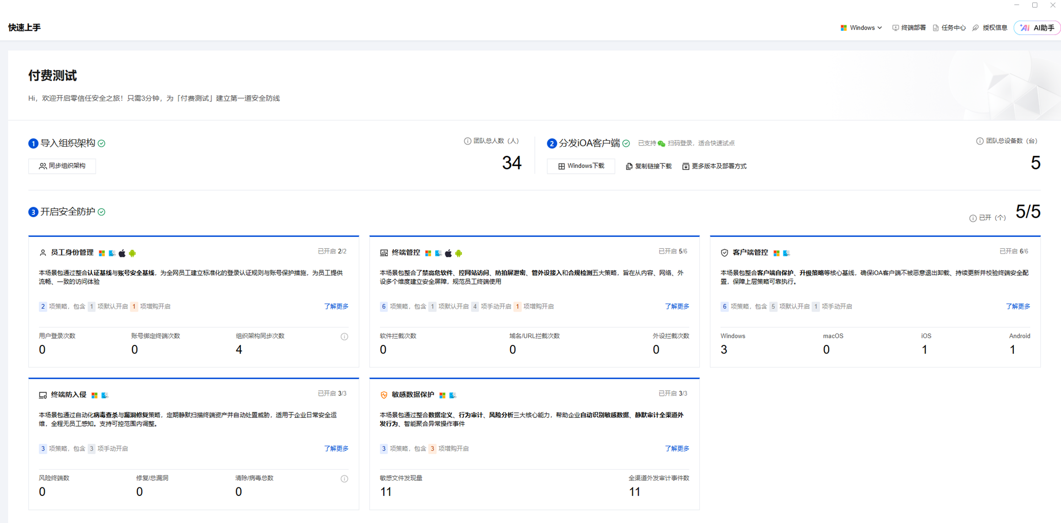Click the 复制链接下载 copy icon
Viewport: 1061px width, 523px height.
point(629,166)
